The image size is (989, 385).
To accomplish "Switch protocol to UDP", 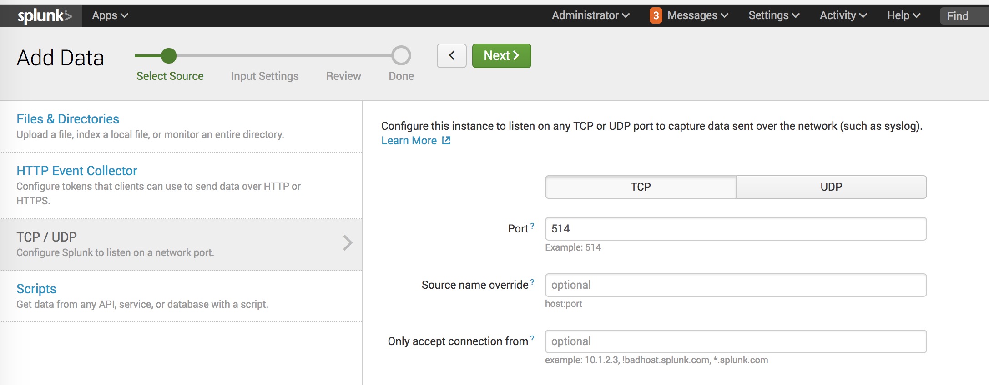I will point(831,187).
